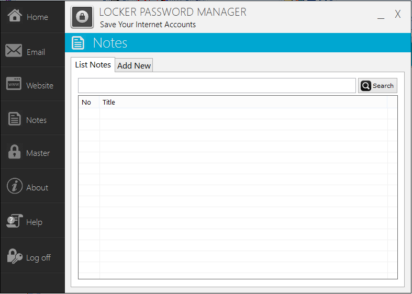The image size is (412, 294).
Task: Select the List Notes tab
Action: click(93, 64)
